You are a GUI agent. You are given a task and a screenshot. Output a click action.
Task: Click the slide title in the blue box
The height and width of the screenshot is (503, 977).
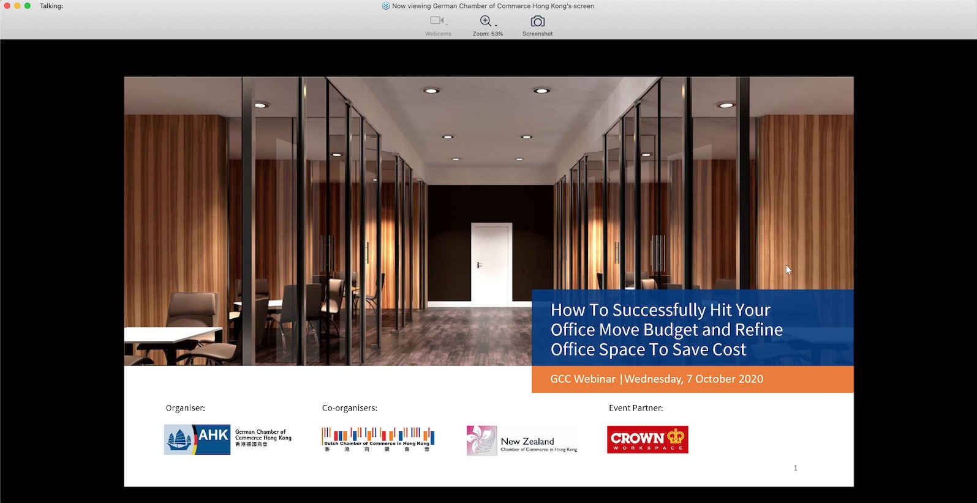pos(666,329)
